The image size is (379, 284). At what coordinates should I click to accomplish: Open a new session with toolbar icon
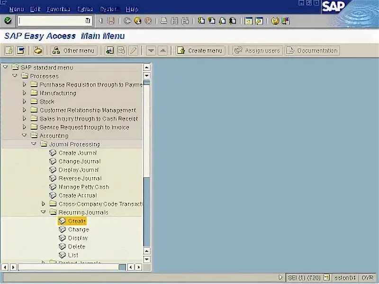pyautogui.click(x=248, y=21)
